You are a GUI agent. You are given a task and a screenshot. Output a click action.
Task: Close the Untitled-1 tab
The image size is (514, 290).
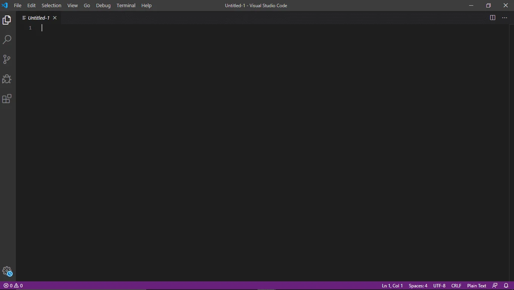[55, 18]
